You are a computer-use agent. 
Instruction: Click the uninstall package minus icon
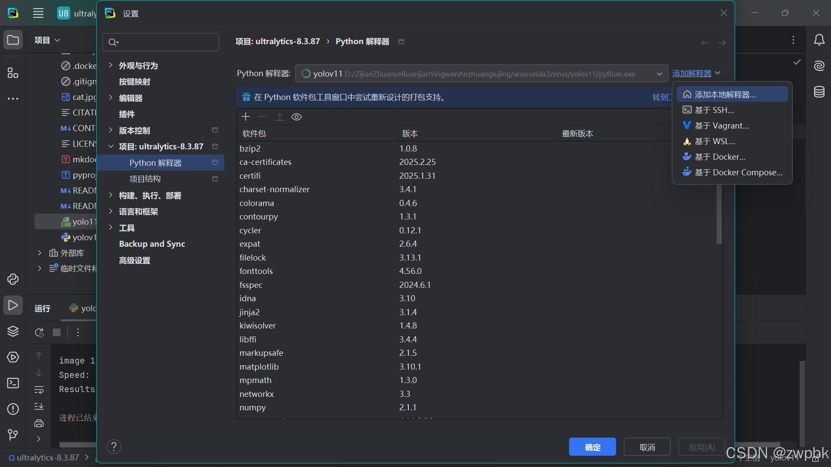262,117
